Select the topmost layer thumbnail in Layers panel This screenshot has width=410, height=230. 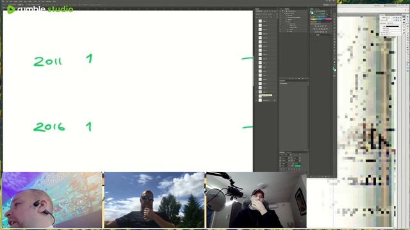[x=260, y=21]
